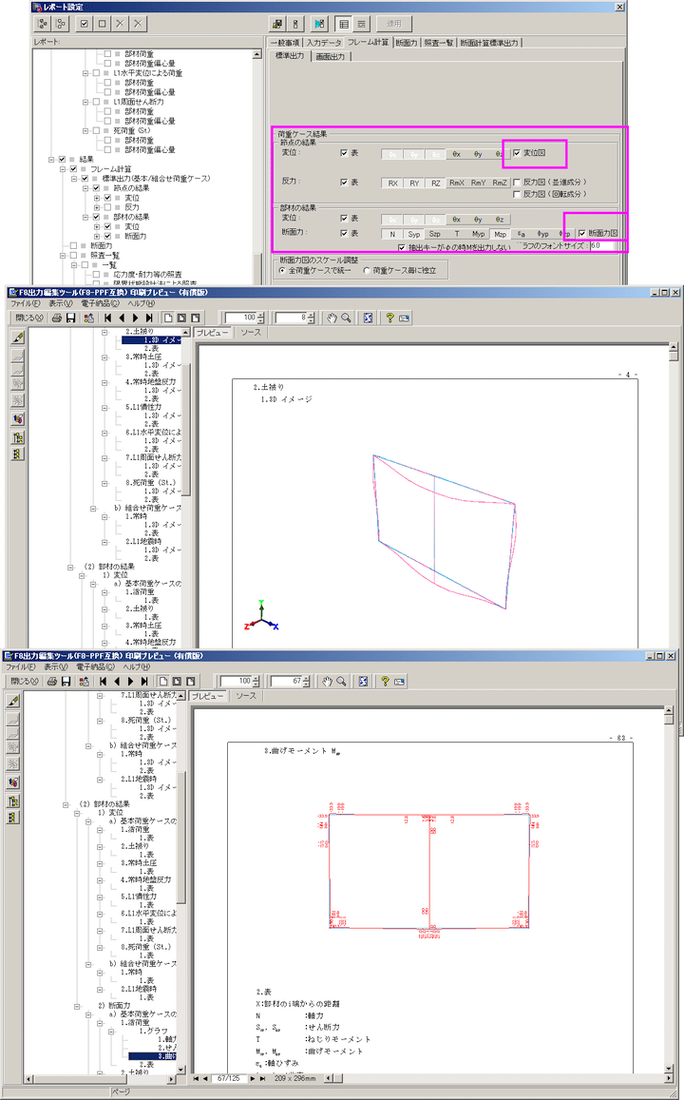Collapse フレーム計算 node in report tree
This screenshot has height=1100, width=684.
63,169
